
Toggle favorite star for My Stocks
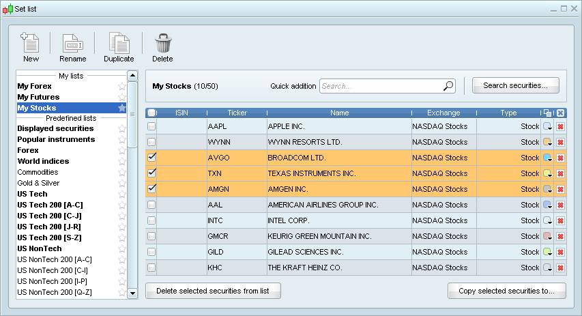pyautogui.click(x=121, y=108)
